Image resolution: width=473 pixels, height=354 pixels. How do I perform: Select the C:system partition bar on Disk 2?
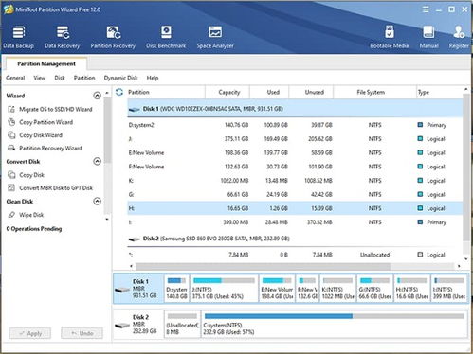(334, 324)
